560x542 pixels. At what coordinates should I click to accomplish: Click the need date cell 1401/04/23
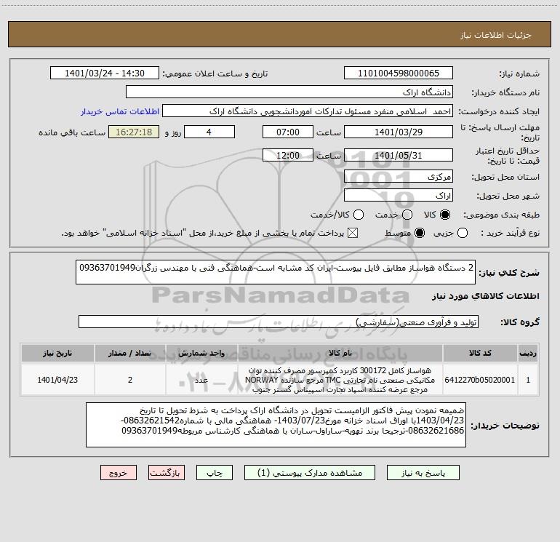click(57, 380)
